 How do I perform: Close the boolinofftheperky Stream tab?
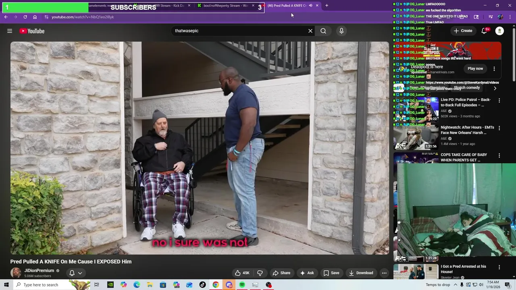pyautogui.click(x=253, y=6)
